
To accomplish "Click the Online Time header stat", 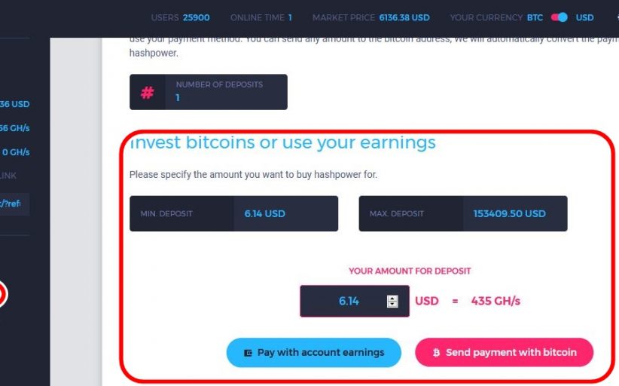I will point(261,17).
